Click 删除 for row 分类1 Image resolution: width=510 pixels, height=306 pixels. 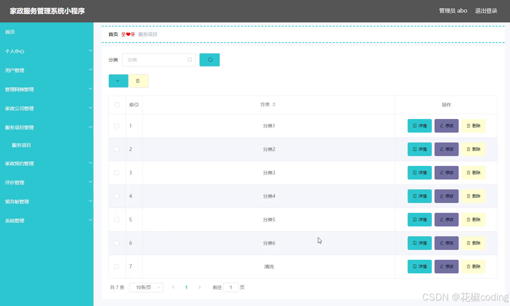pos(473,126)
